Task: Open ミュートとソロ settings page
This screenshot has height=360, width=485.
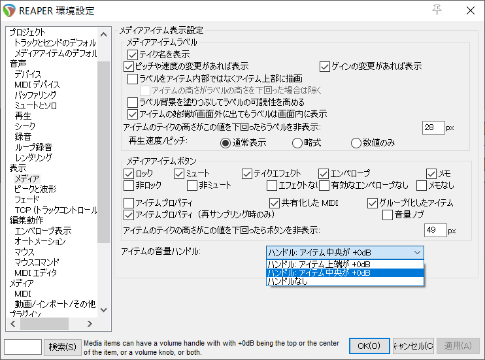Action: tap(35, 105)
